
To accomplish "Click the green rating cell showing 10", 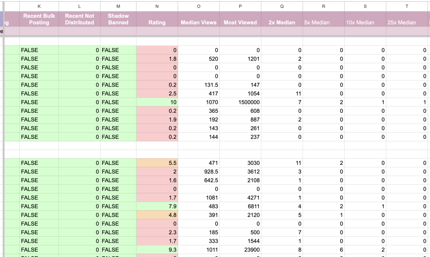I will 157,102.
